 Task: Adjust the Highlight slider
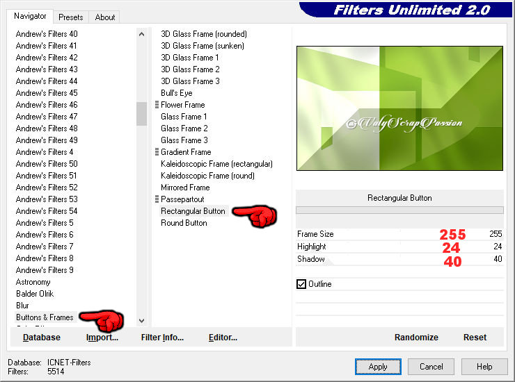pos(399,247)
